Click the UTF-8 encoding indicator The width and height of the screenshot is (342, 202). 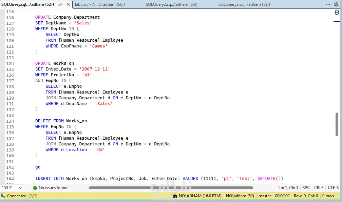(x=333, y=188)
